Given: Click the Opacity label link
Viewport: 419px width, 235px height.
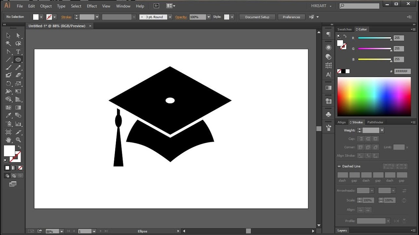Looking at the screenshot, I should [x=181, y=17].
